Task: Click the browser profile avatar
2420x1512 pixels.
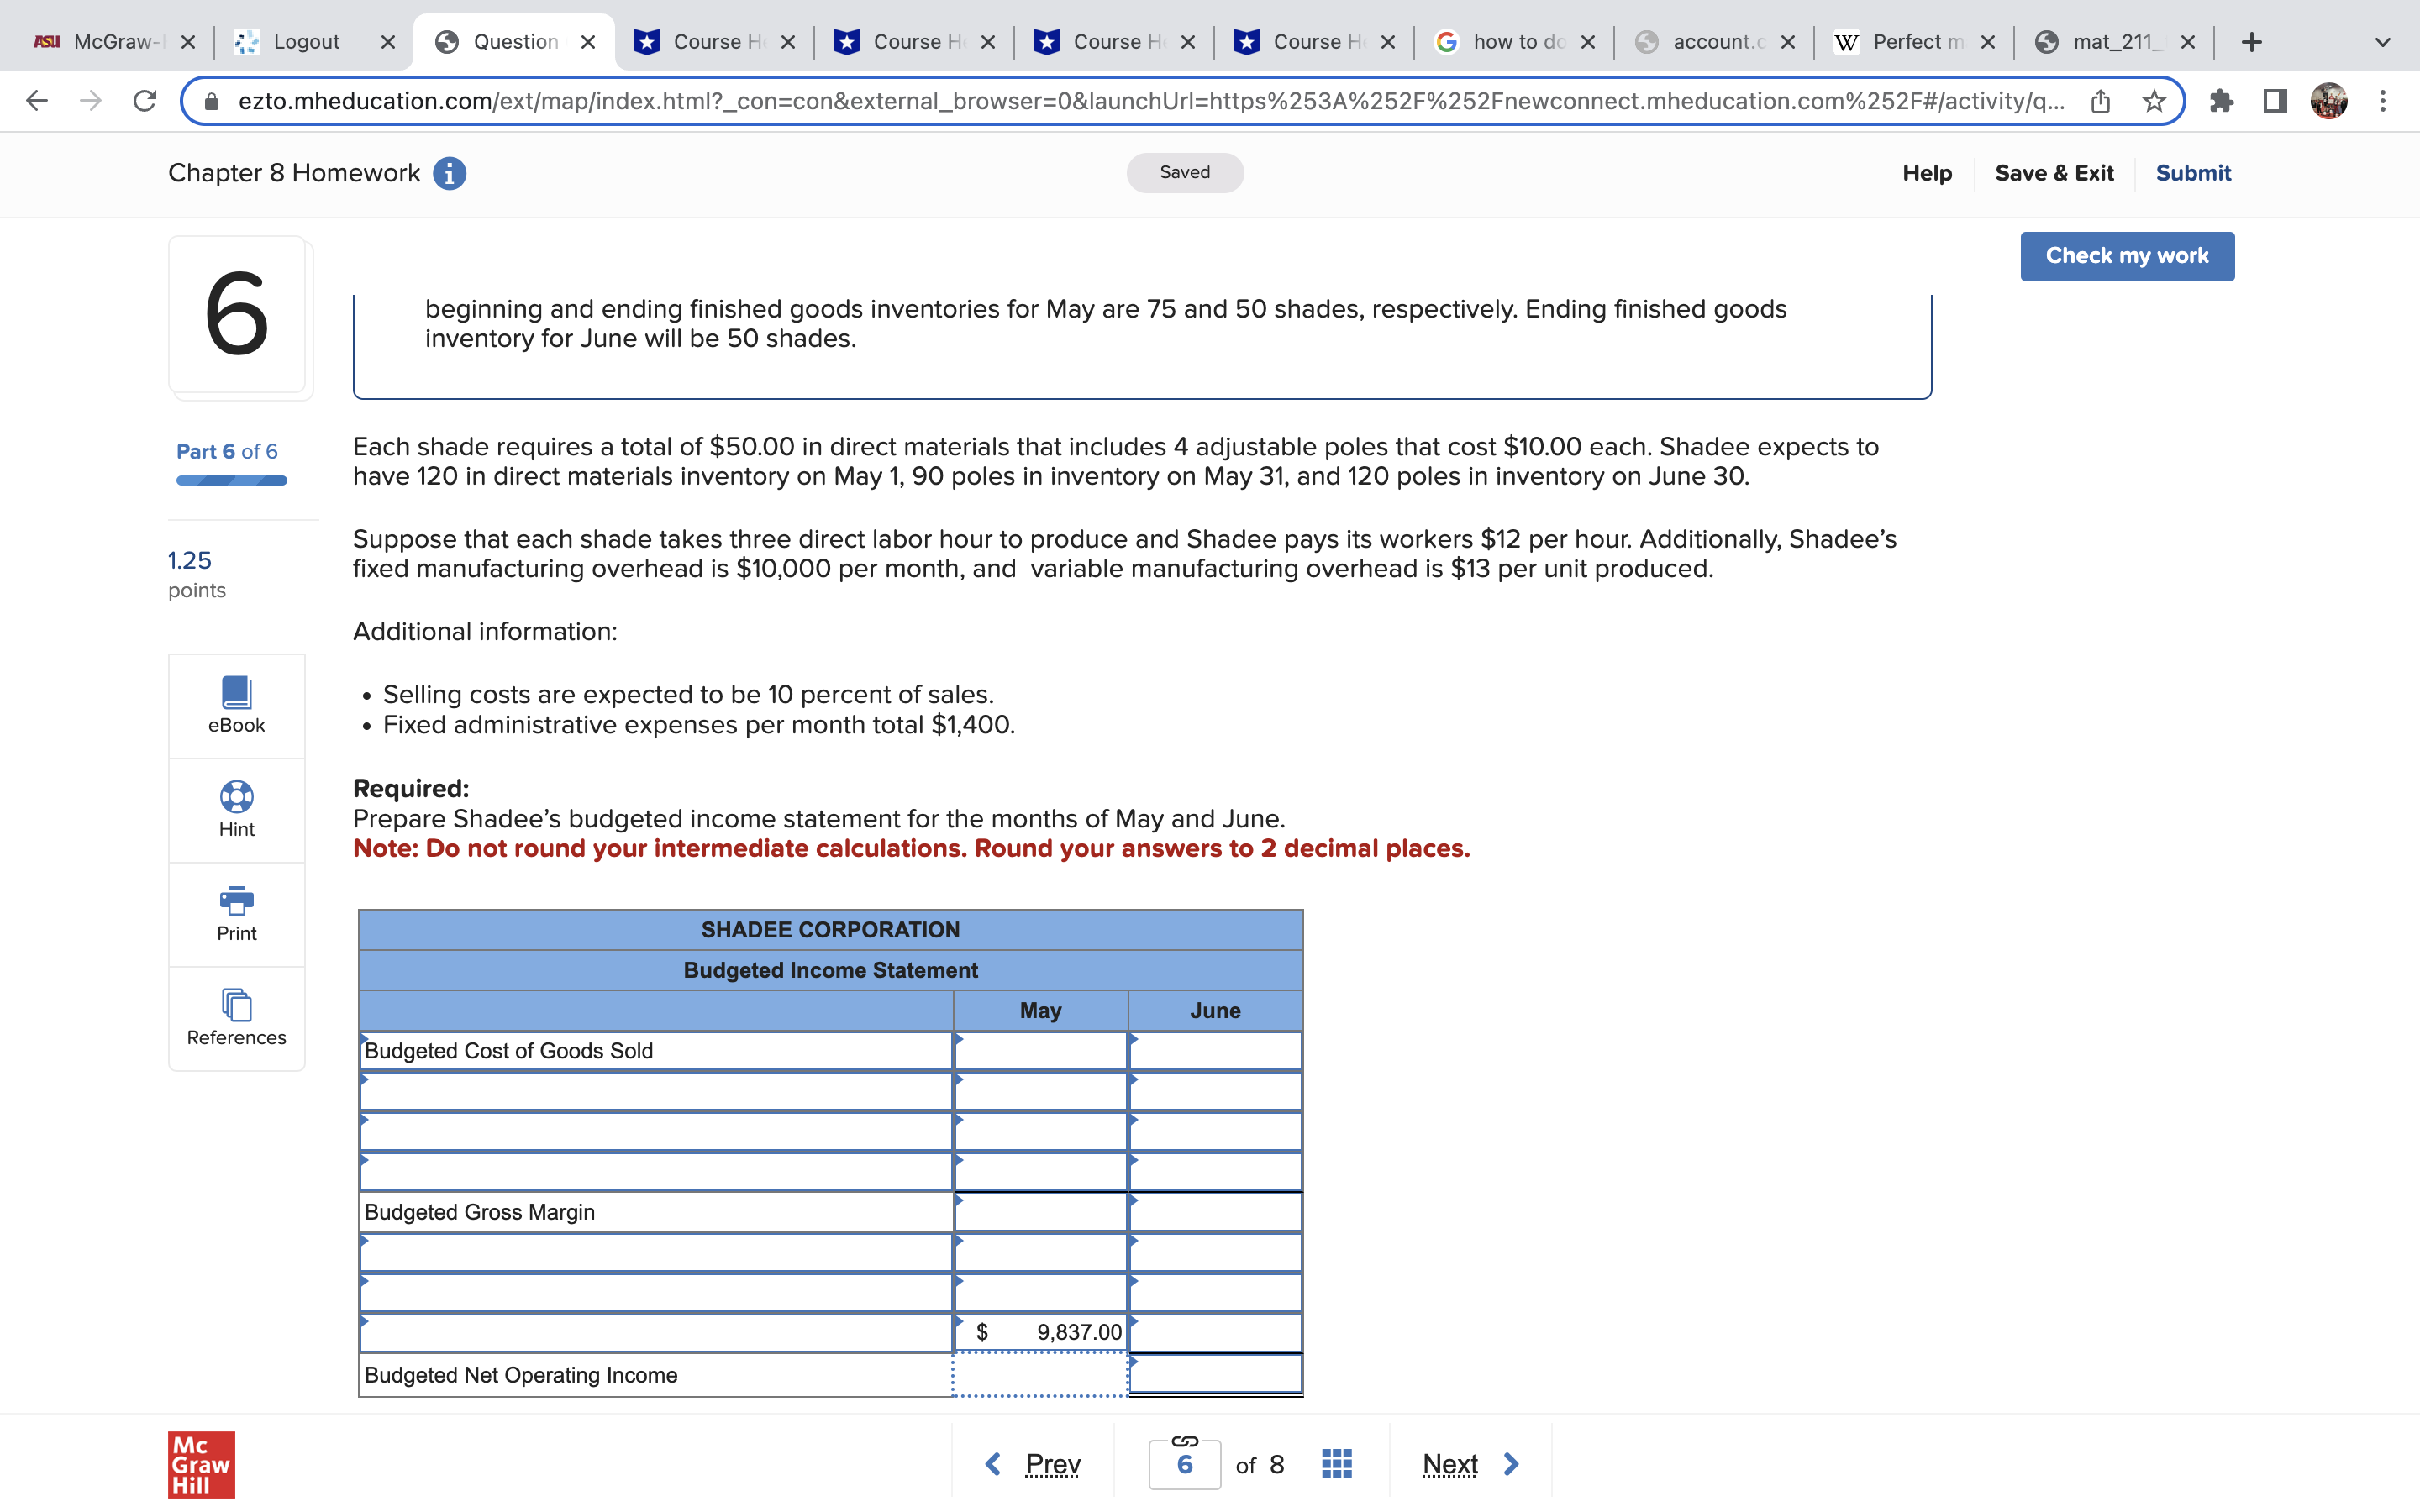Action: click(2330, 100)
